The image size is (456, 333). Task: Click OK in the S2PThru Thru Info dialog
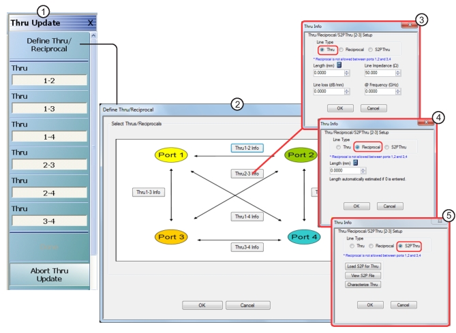(x=370, y=305)
